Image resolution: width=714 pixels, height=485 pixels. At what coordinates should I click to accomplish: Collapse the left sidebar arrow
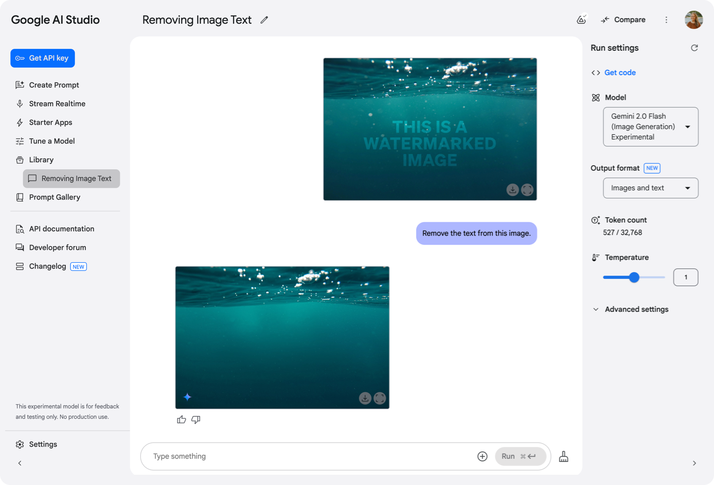[x=20, y=463]
